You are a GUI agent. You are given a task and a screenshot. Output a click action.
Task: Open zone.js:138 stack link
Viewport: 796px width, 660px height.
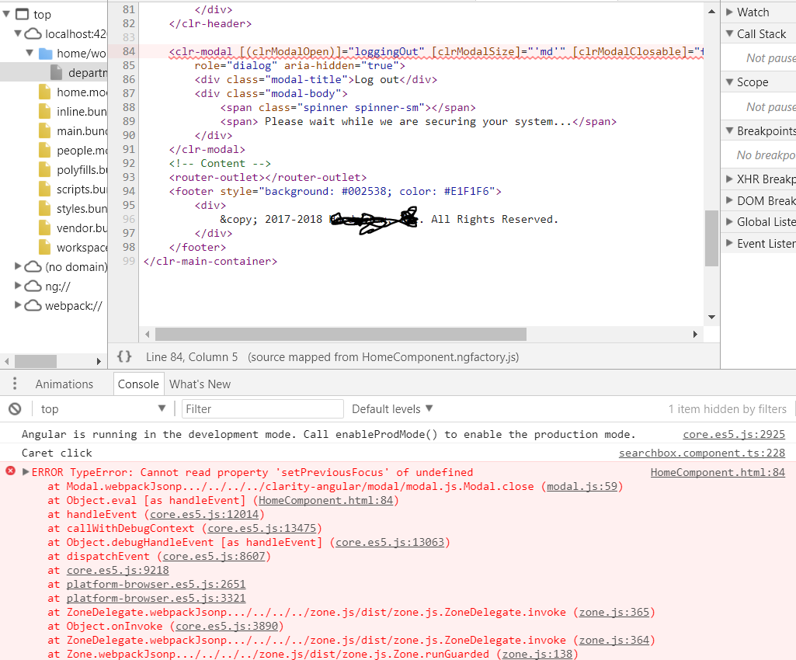pos(537,654)
